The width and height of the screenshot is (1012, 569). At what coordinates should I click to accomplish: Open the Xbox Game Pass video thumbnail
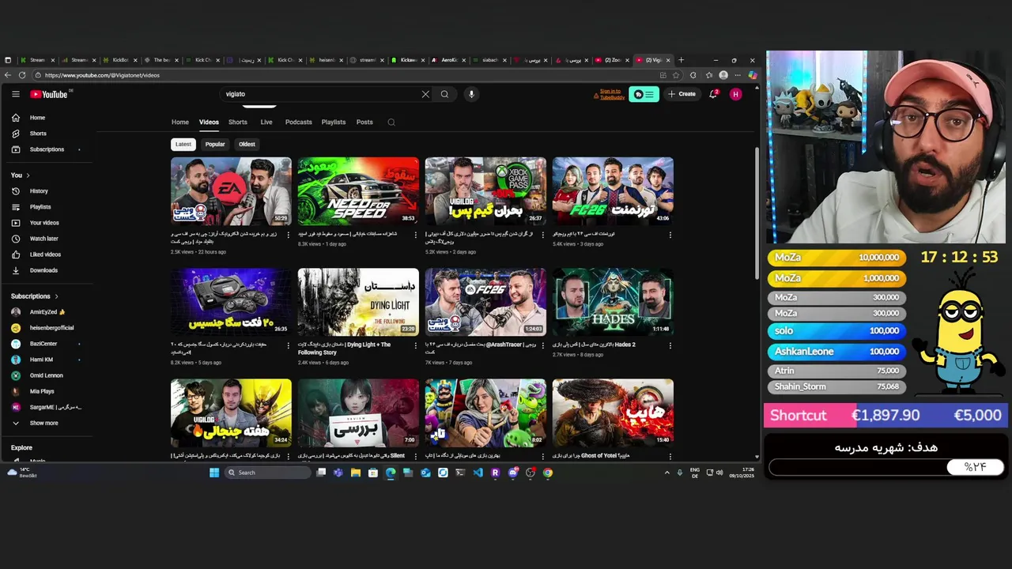click(x=485, y=190)
